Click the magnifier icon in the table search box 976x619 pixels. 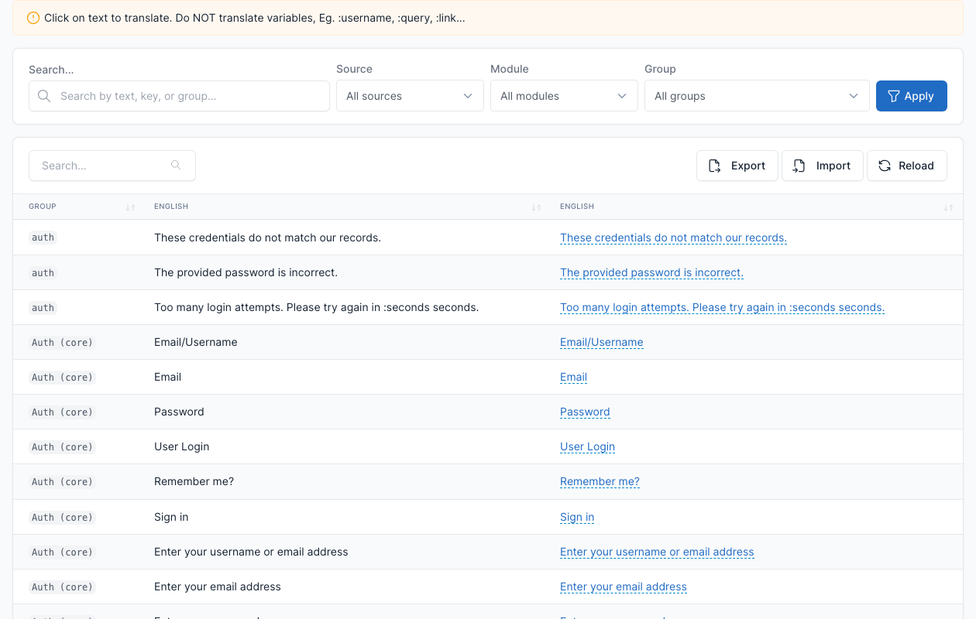click(x=176, y=165)
